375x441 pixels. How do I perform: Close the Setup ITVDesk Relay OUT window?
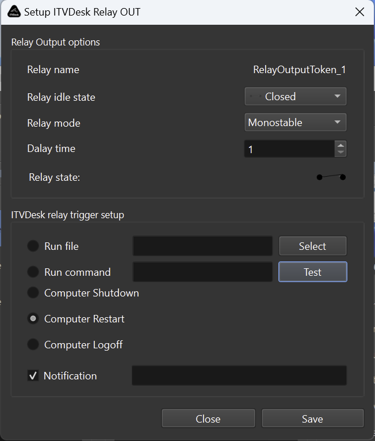click(359, 12)
